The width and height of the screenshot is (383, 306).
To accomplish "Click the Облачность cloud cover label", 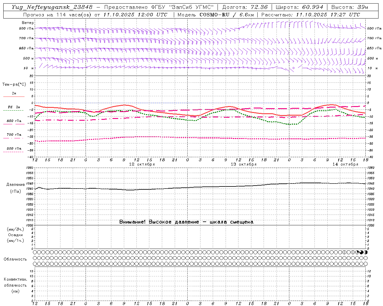I will click(15, 259).
